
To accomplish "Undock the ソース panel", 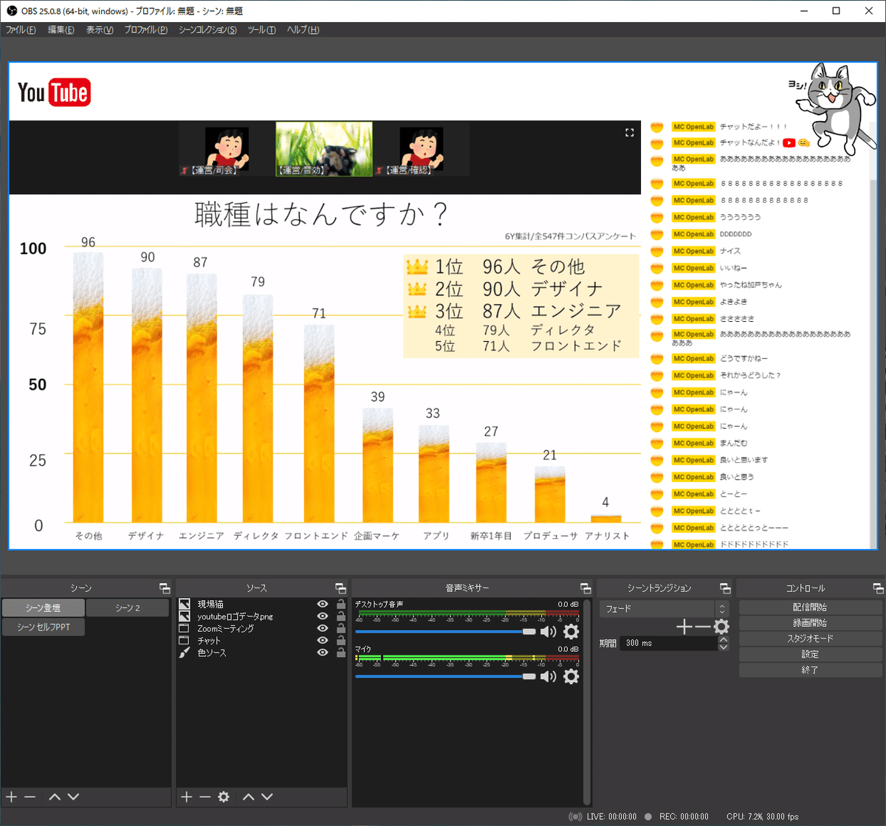I will pos(340,588).
